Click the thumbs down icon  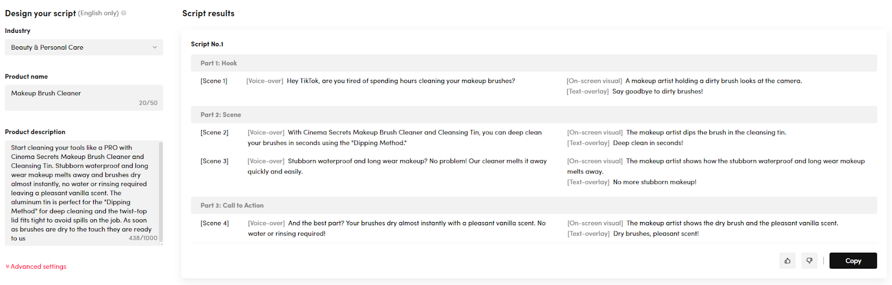(809, 260)
